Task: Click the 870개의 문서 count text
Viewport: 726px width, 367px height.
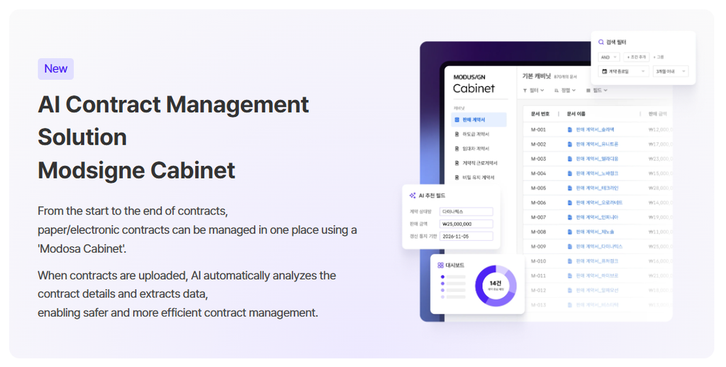Action: tap(565, 77)
